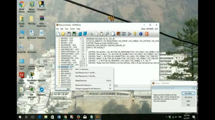Open the Edit menu
The width and height of the screenshot is (215, 120).
pos(62,29)
